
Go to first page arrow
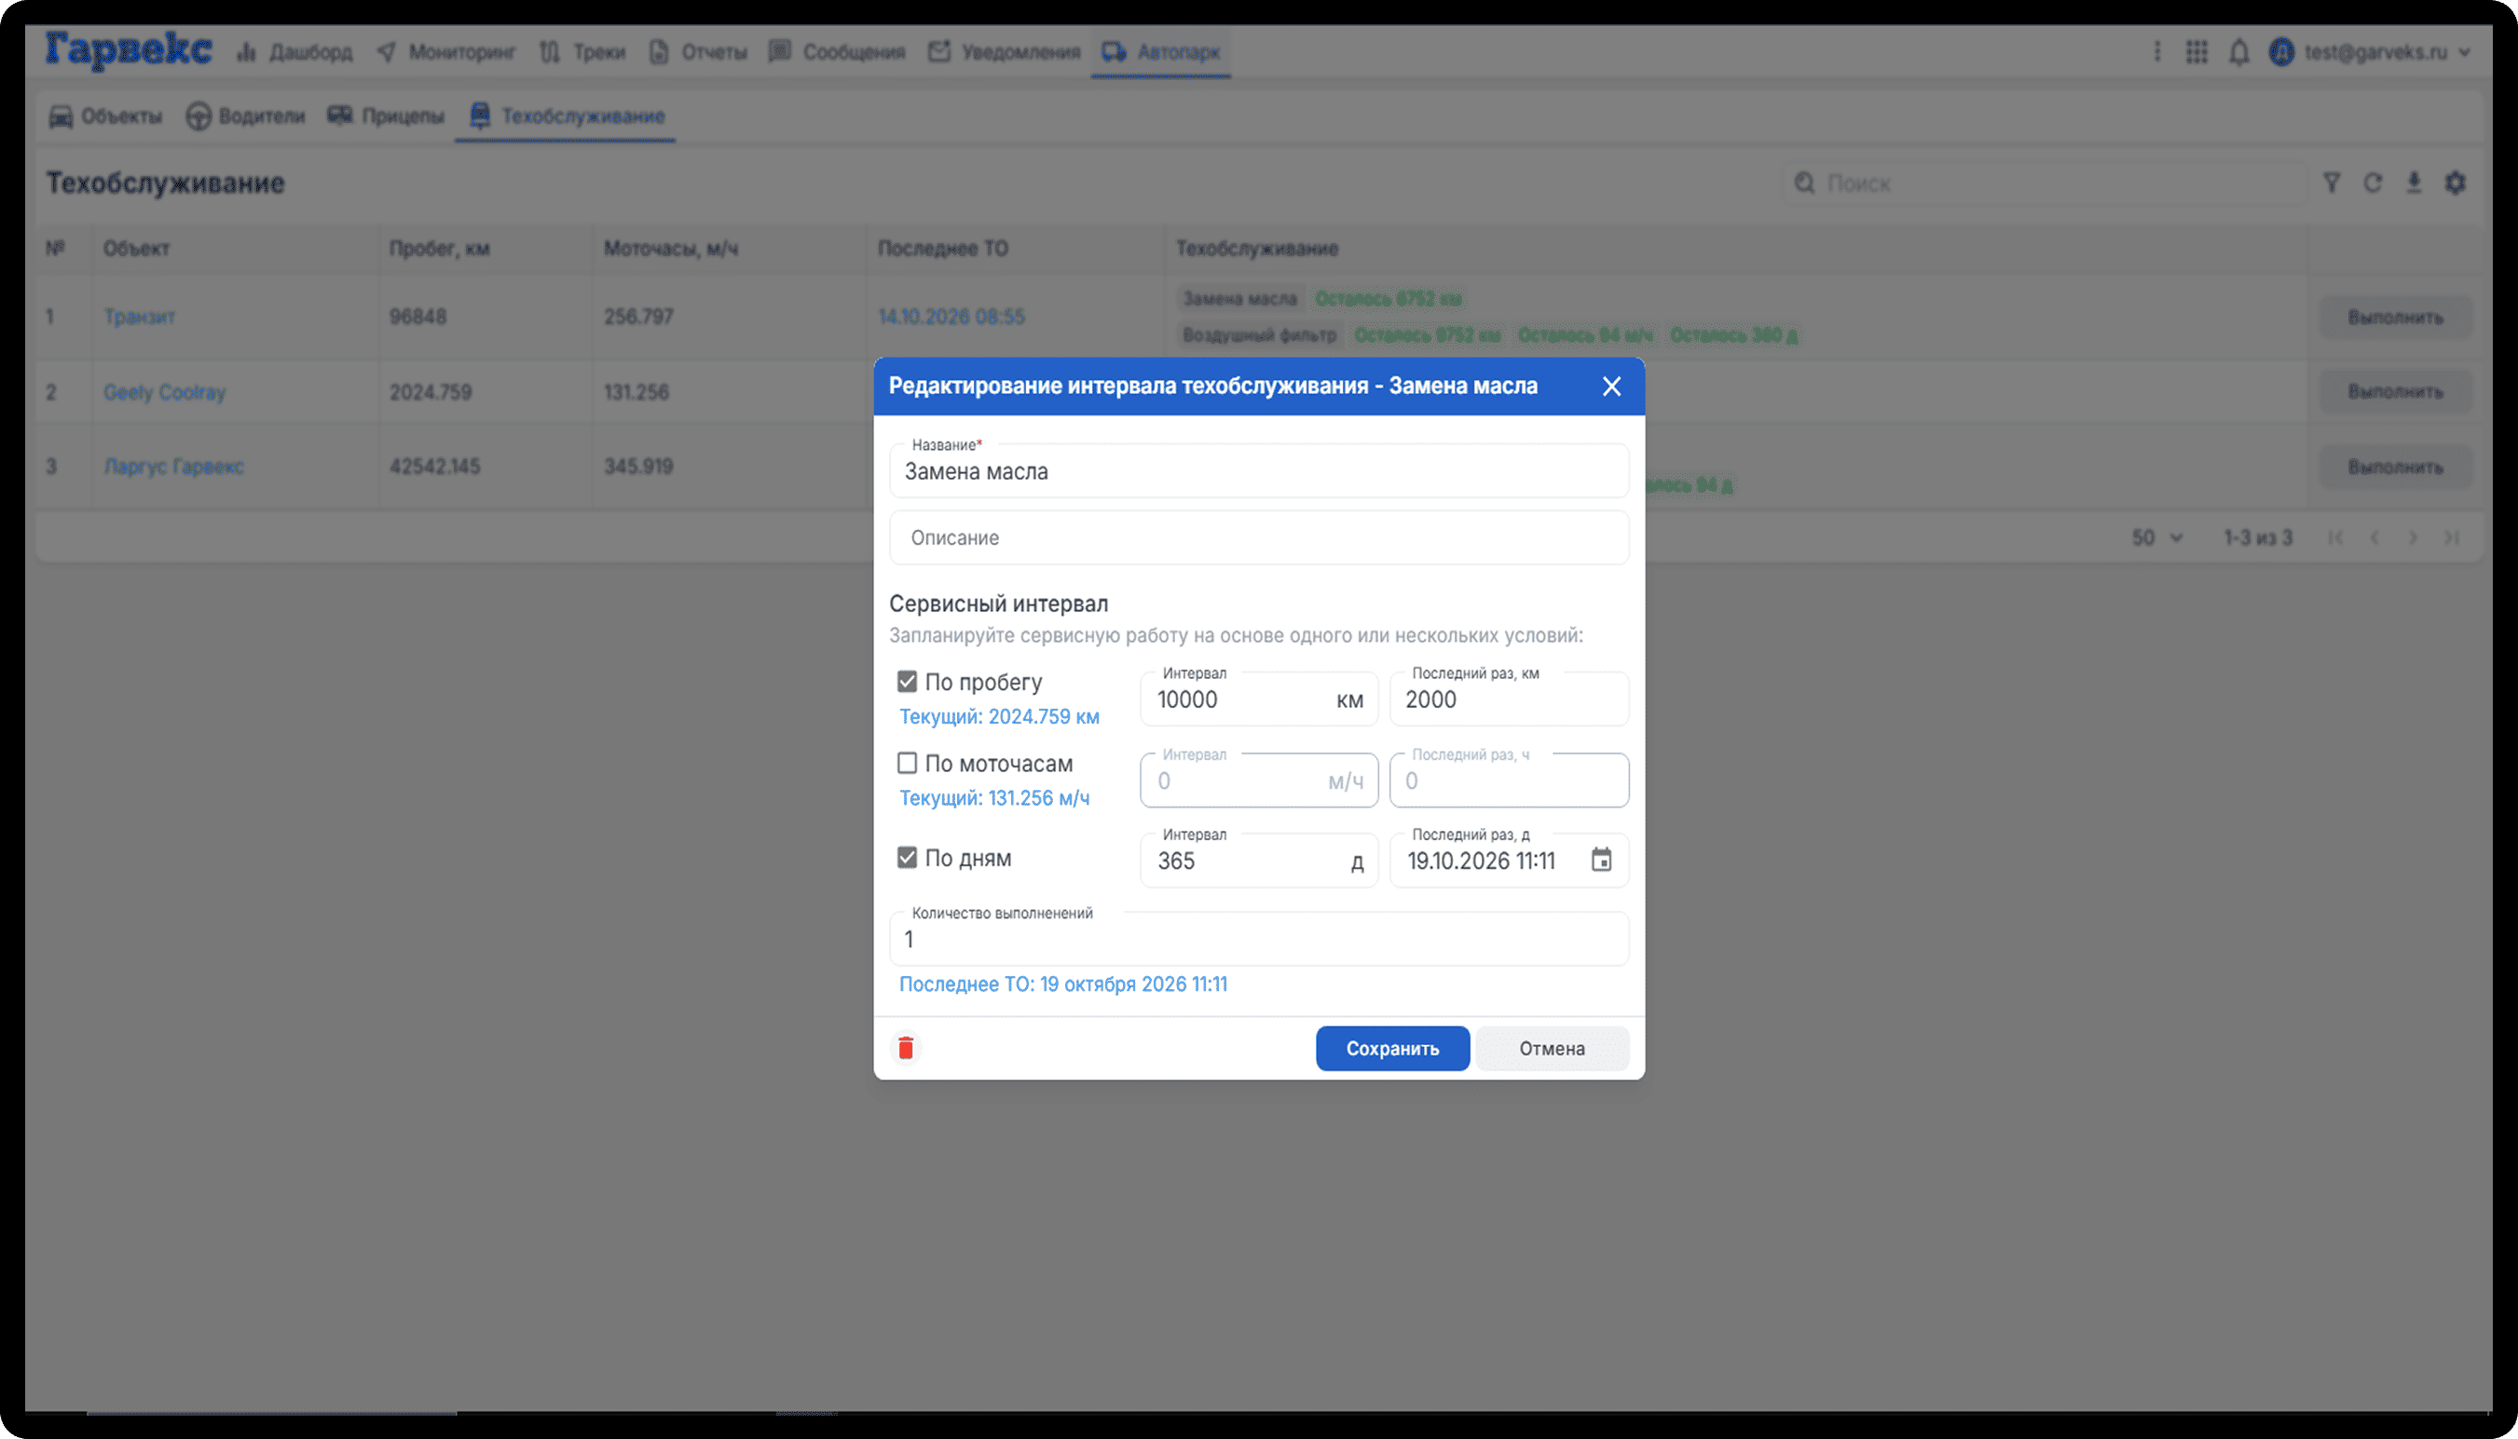pos(2335,537)
